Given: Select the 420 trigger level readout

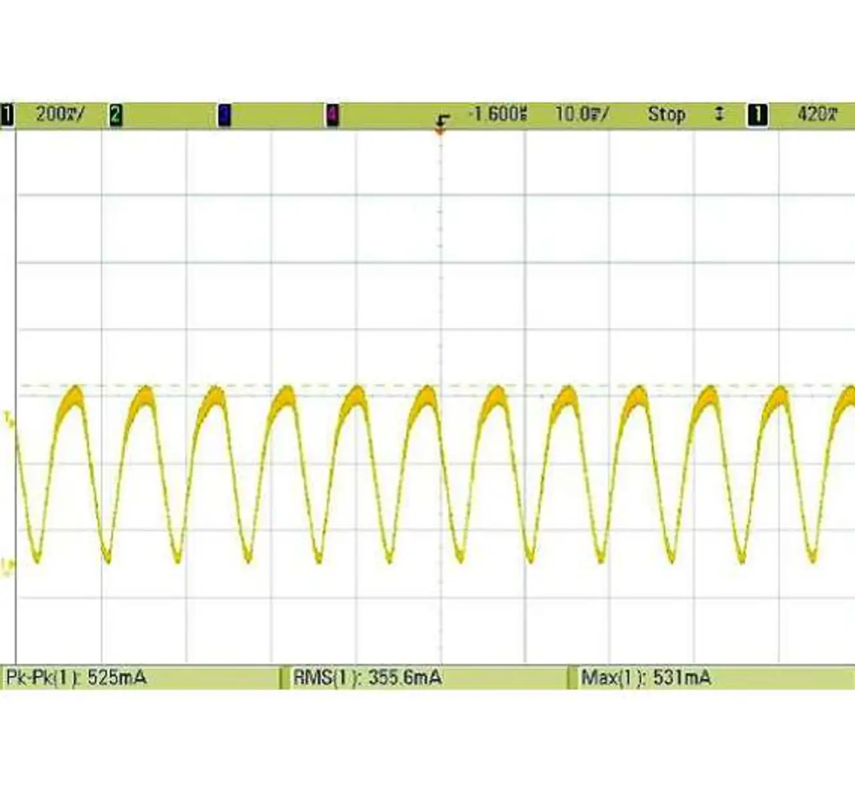Looking at the screenshot, I should tap(817, 114).
